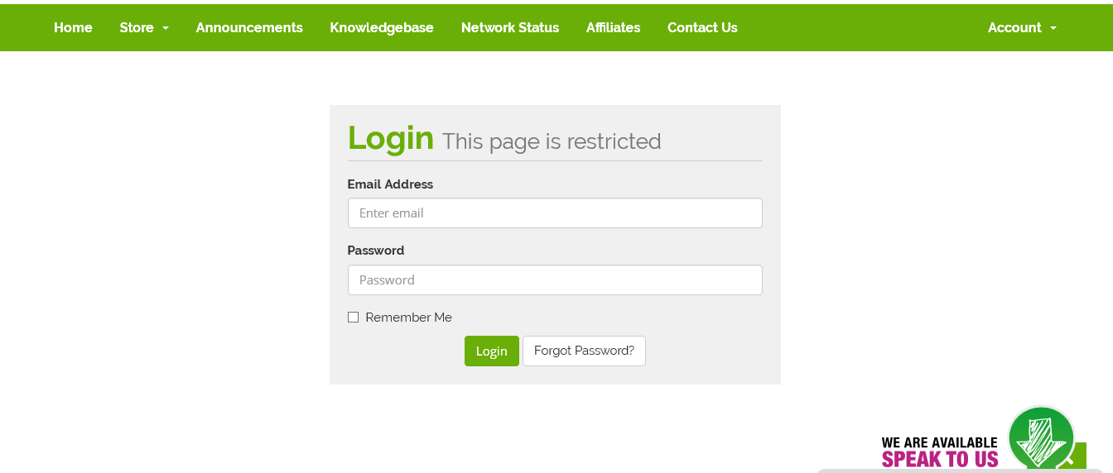Click the Forgot Password? button
1113x473 pixels.
click(x=584, y=351)
